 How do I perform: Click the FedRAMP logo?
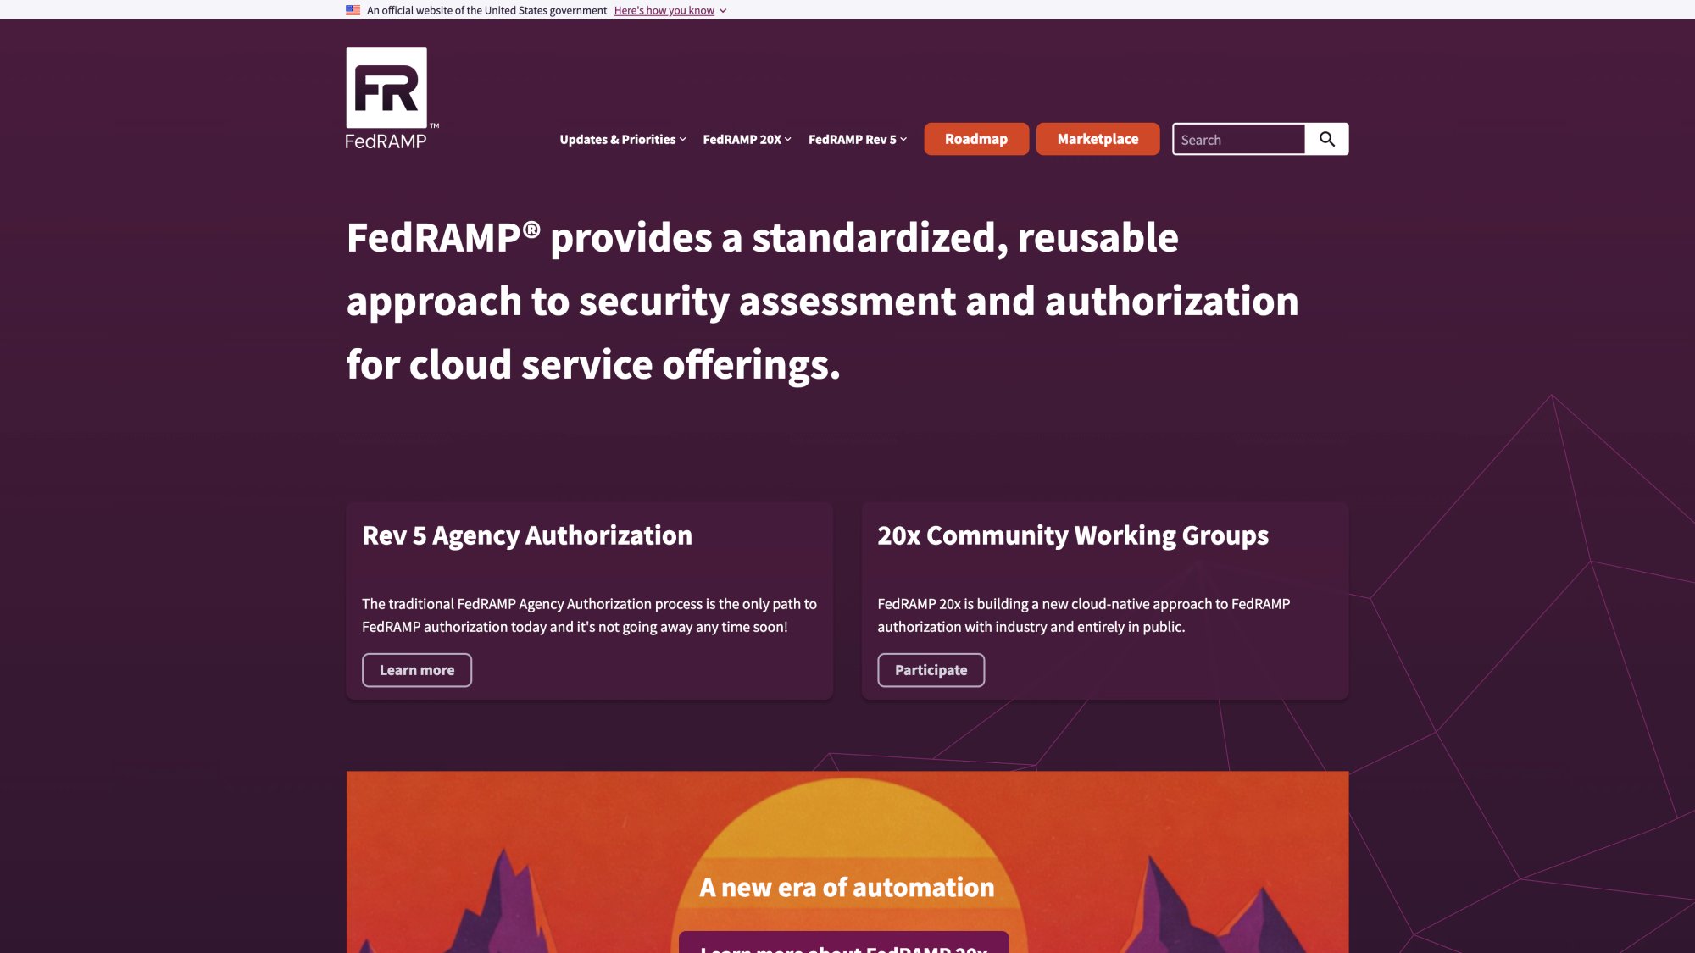pyautogui.click(x=386, y=85)
